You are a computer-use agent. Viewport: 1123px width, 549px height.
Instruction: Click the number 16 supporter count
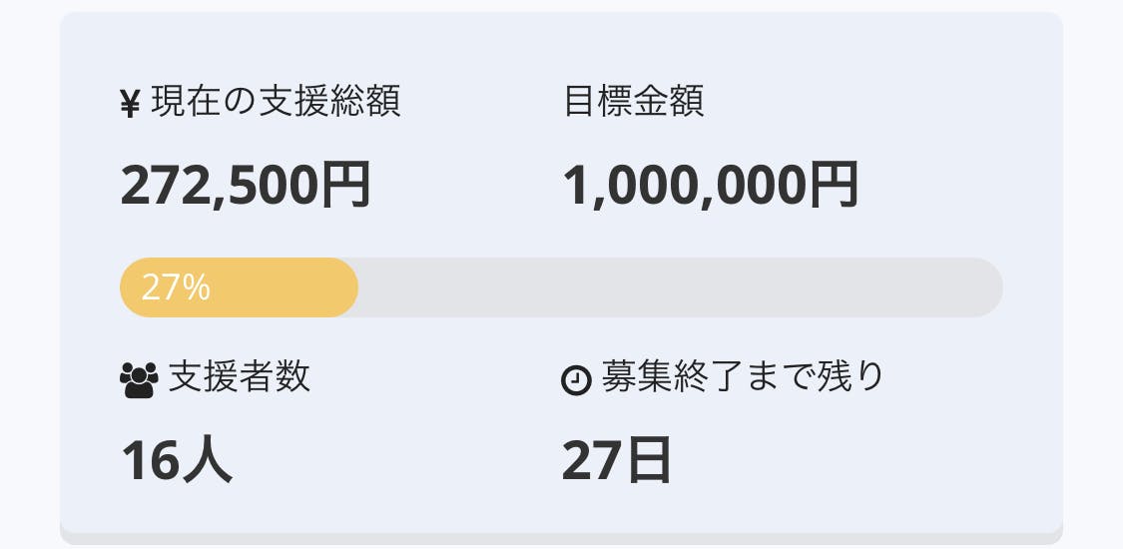(150, 461)
